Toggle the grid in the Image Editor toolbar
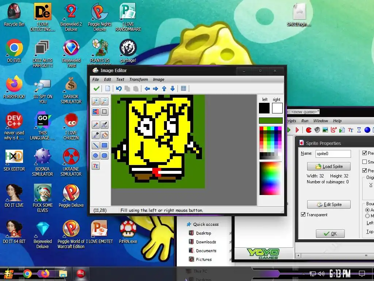The height and width of the screenshot is (281, 374). (x=183, y=89)
